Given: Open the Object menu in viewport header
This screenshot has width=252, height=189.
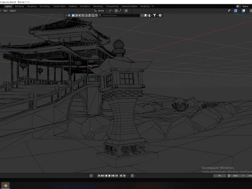Looking at the screenshot, I should [13, 10].
